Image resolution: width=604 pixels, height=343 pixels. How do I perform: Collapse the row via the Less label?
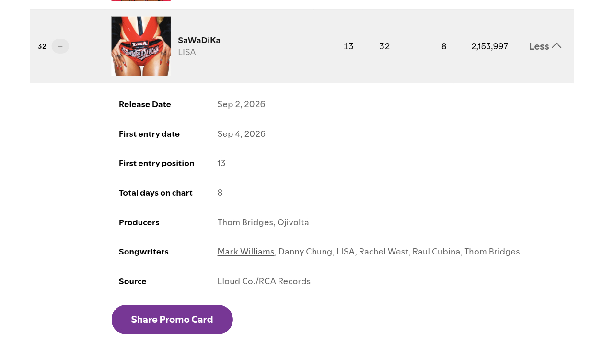point(539,46)
